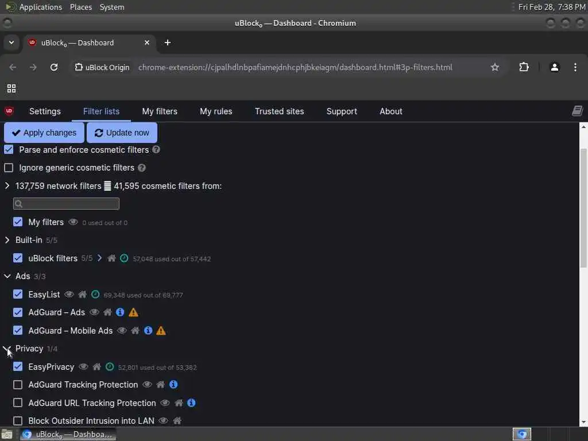The height and width of the screenshot is (441, 588).
Task: Open uBlock filters home page icon
Action: [111, 258]
